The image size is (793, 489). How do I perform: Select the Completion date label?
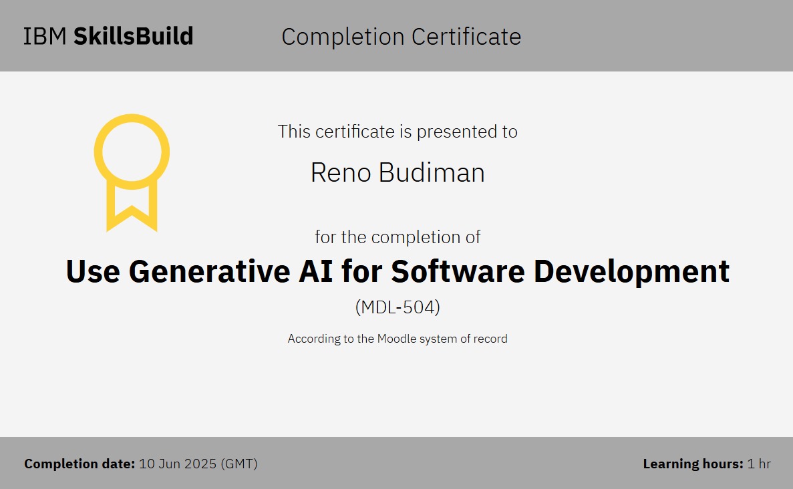tap(78, 463)
